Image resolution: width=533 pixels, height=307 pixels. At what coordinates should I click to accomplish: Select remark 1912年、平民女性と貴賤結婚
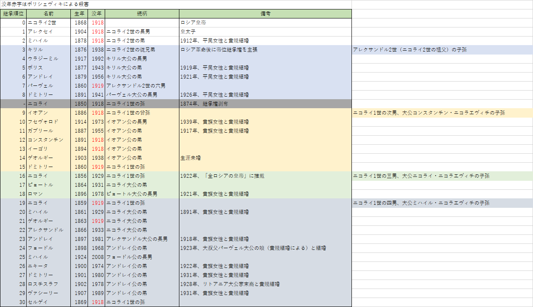(x=266, y=41)
